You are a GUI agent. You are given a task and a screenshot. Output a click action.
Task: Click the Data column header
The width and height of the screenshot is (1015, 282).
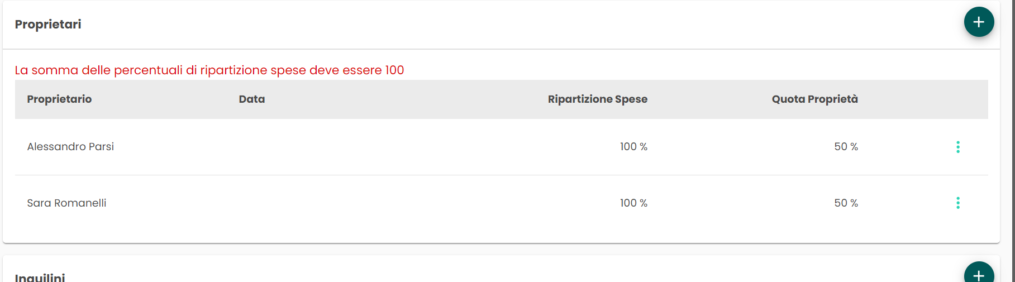tap(251, 99)
